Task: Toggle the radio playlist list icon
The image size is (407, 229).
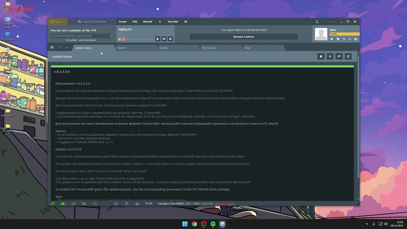Action: 120,39
